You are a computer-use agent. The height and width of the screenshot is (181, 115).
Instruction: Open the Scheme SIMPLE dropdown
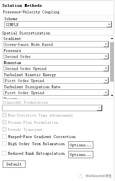point(58,24)
